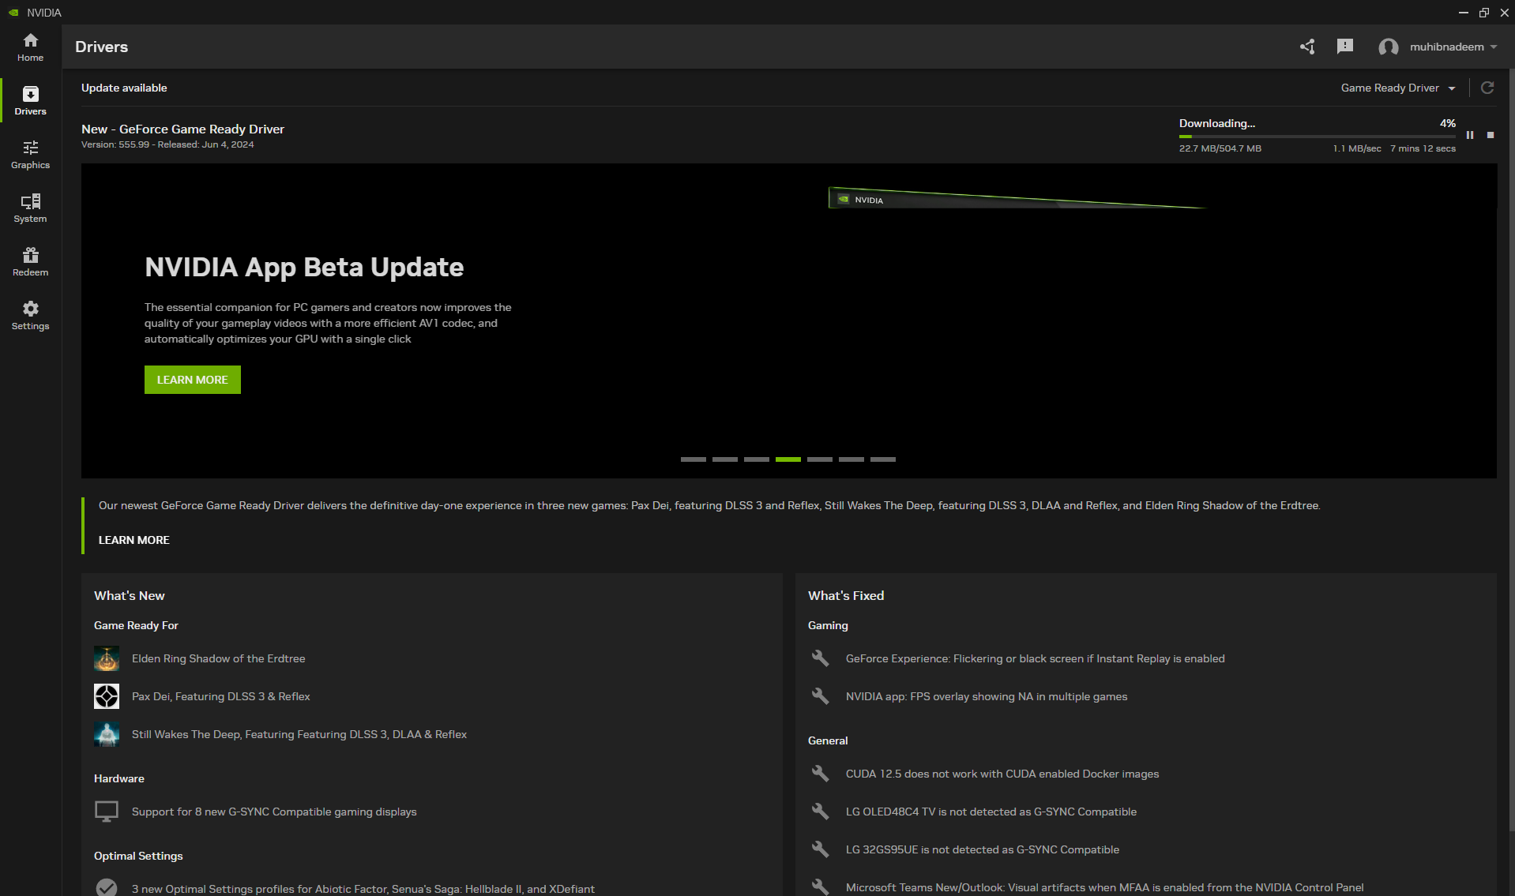Click Elden Ring Shadow of the Erdtree thumbnail
Screen dimensions: 1515x896
pyautogui.click(x=107, y=658)
